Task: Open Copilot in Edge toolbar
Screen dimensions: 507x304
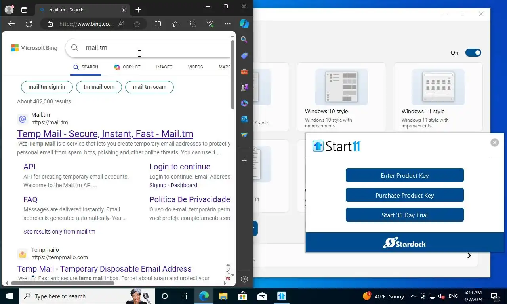Action: tap(244, 24)
